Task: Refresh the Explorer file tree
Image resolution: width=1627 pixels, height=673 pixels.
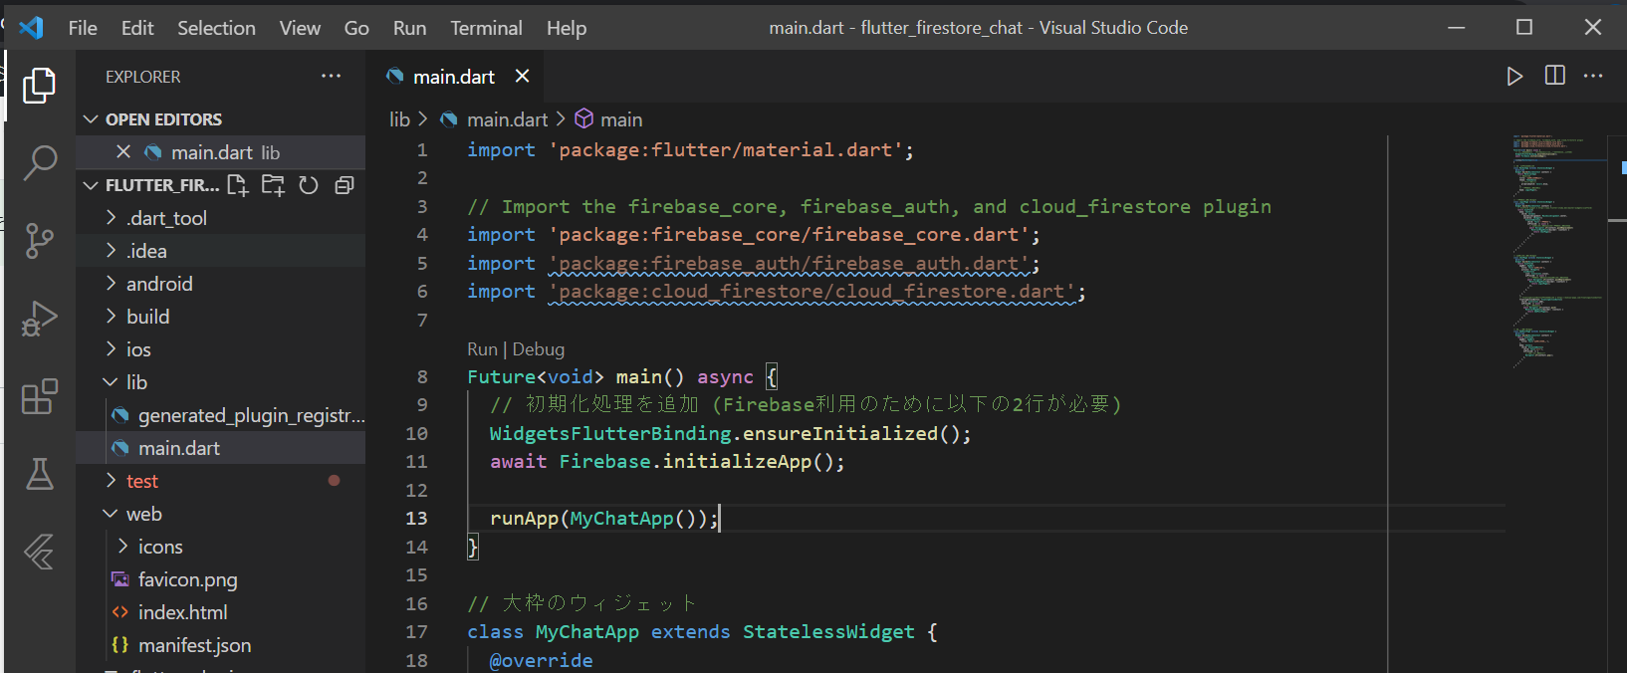Action: 309,185
